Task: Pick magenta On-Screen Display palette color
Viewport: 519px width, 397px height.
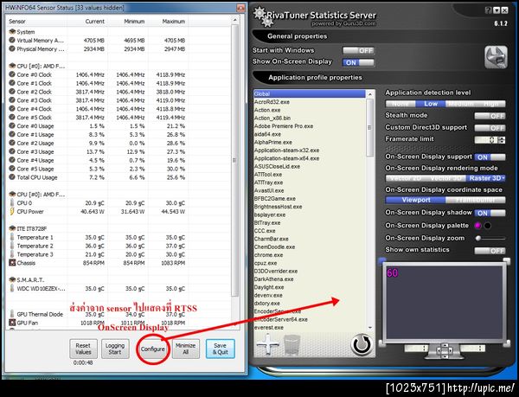Action: [477, 226]
